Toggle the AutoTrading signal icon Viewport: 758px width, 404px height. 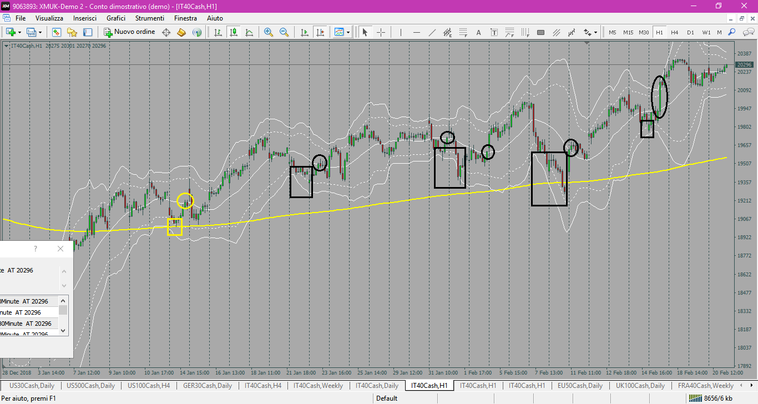point(197,32)
